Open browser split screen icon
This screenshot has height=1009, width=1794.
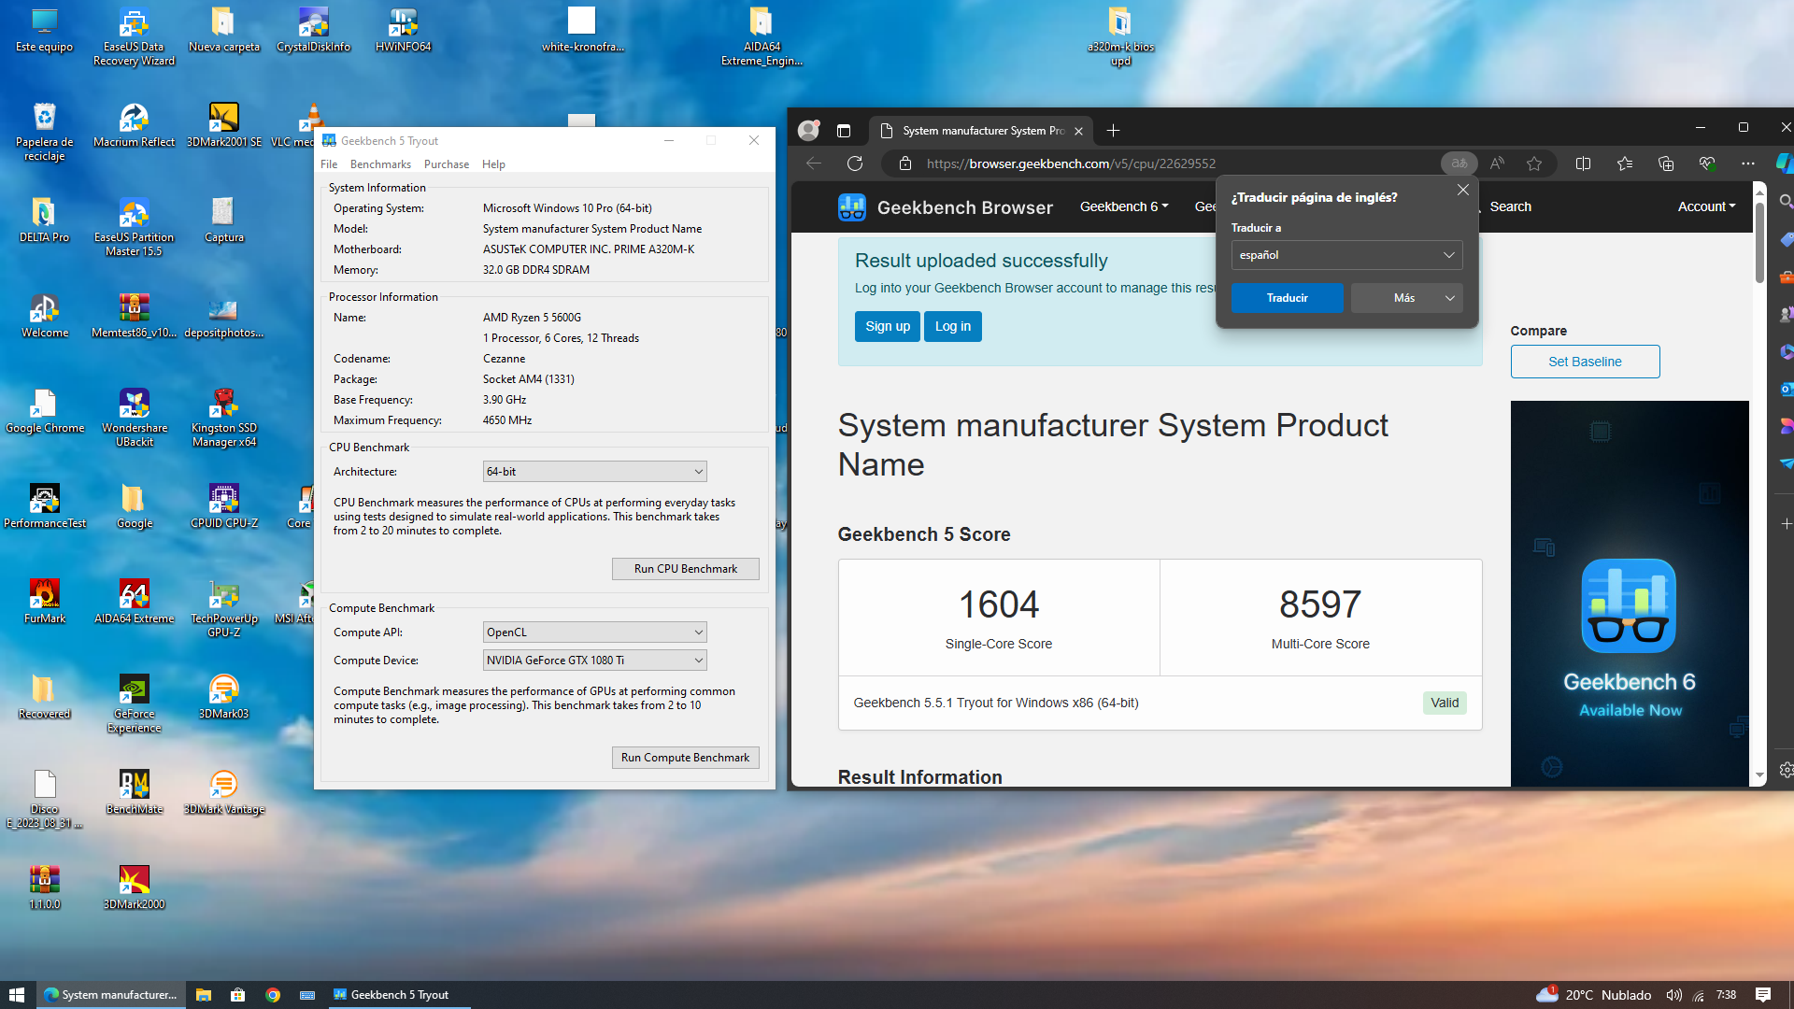(1583, 163)
